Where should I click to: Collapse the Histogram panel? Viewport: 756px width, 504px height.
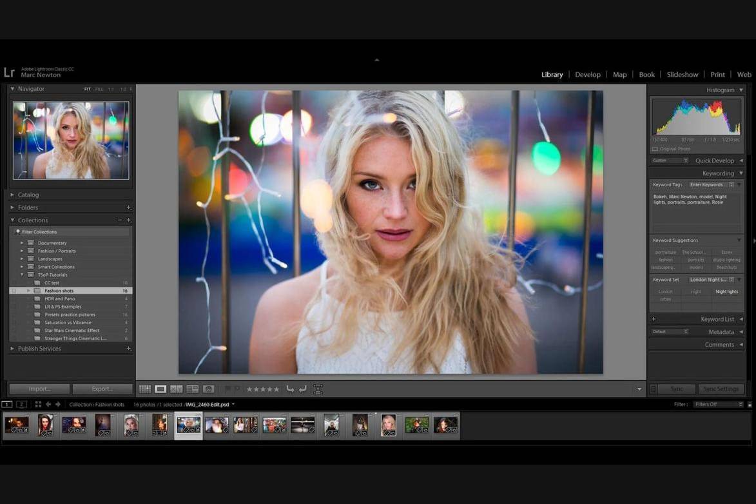coord(741,90)
